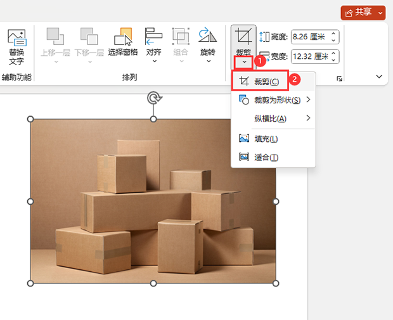Decrease height with the down spinner arrow

coord(333,40)
